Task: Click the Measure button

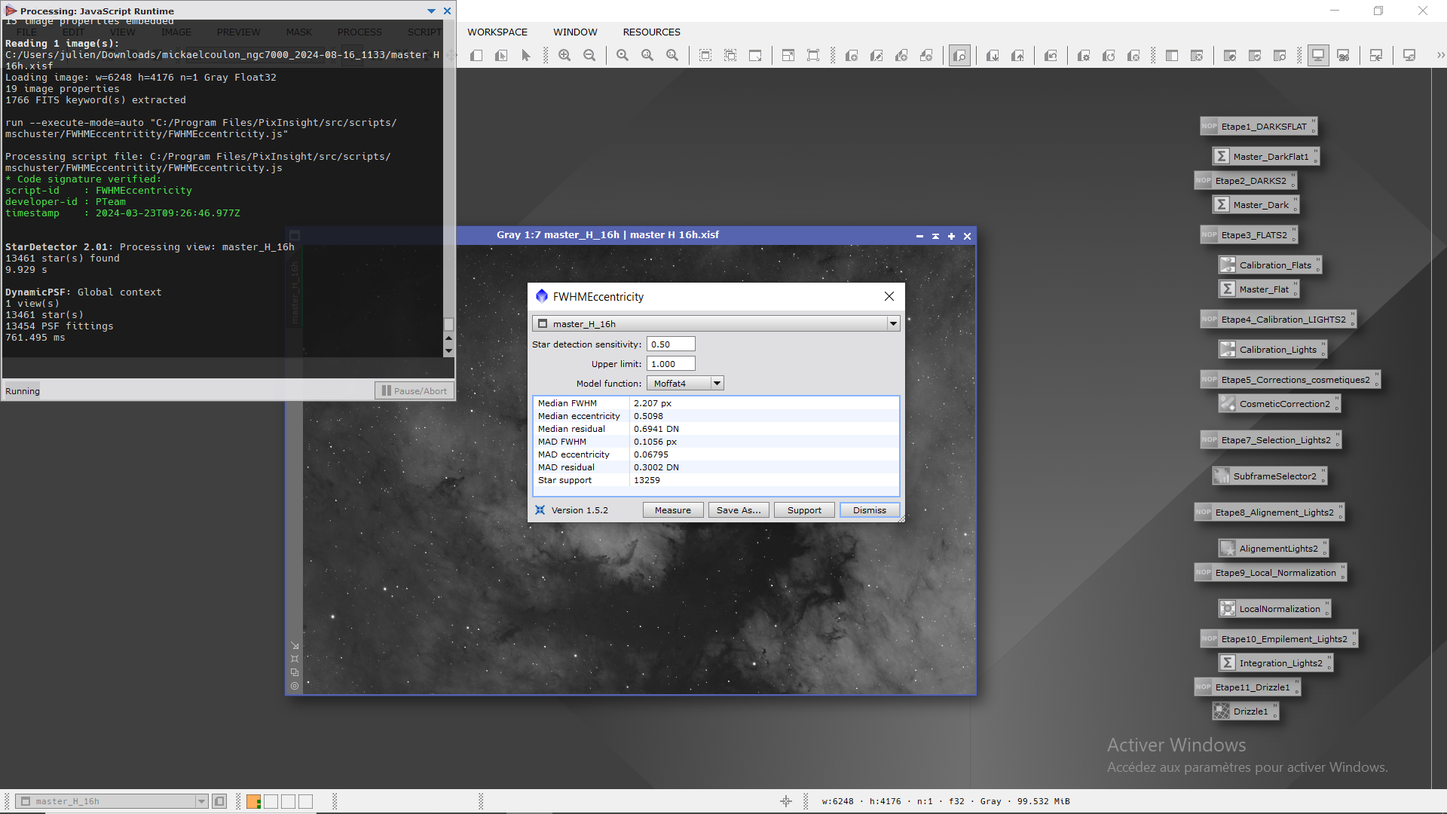Action: [672, 510]
